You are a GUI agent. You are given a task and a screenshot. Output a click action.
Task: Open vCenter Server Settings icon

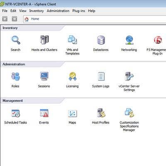pyautogui.click(x=129, y=76)
